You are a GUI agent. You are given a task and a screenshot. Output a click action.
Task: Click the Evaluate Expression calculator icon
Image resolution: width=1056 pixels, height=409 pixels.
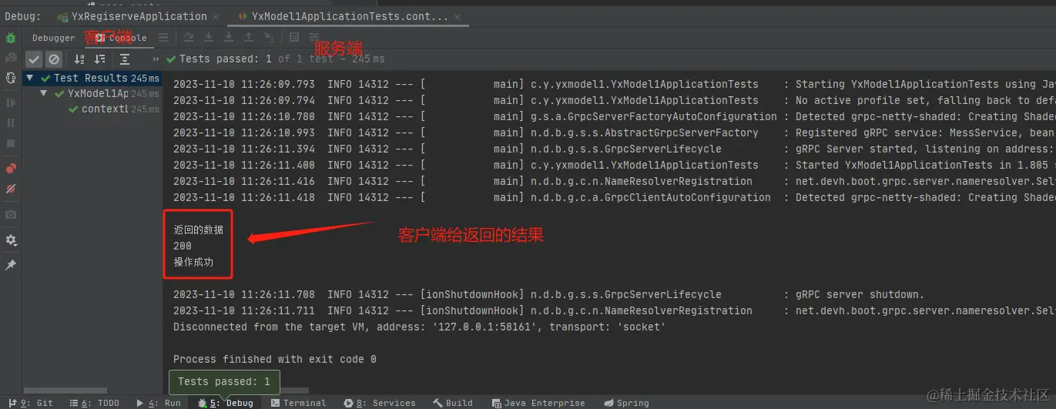(294, 37)
